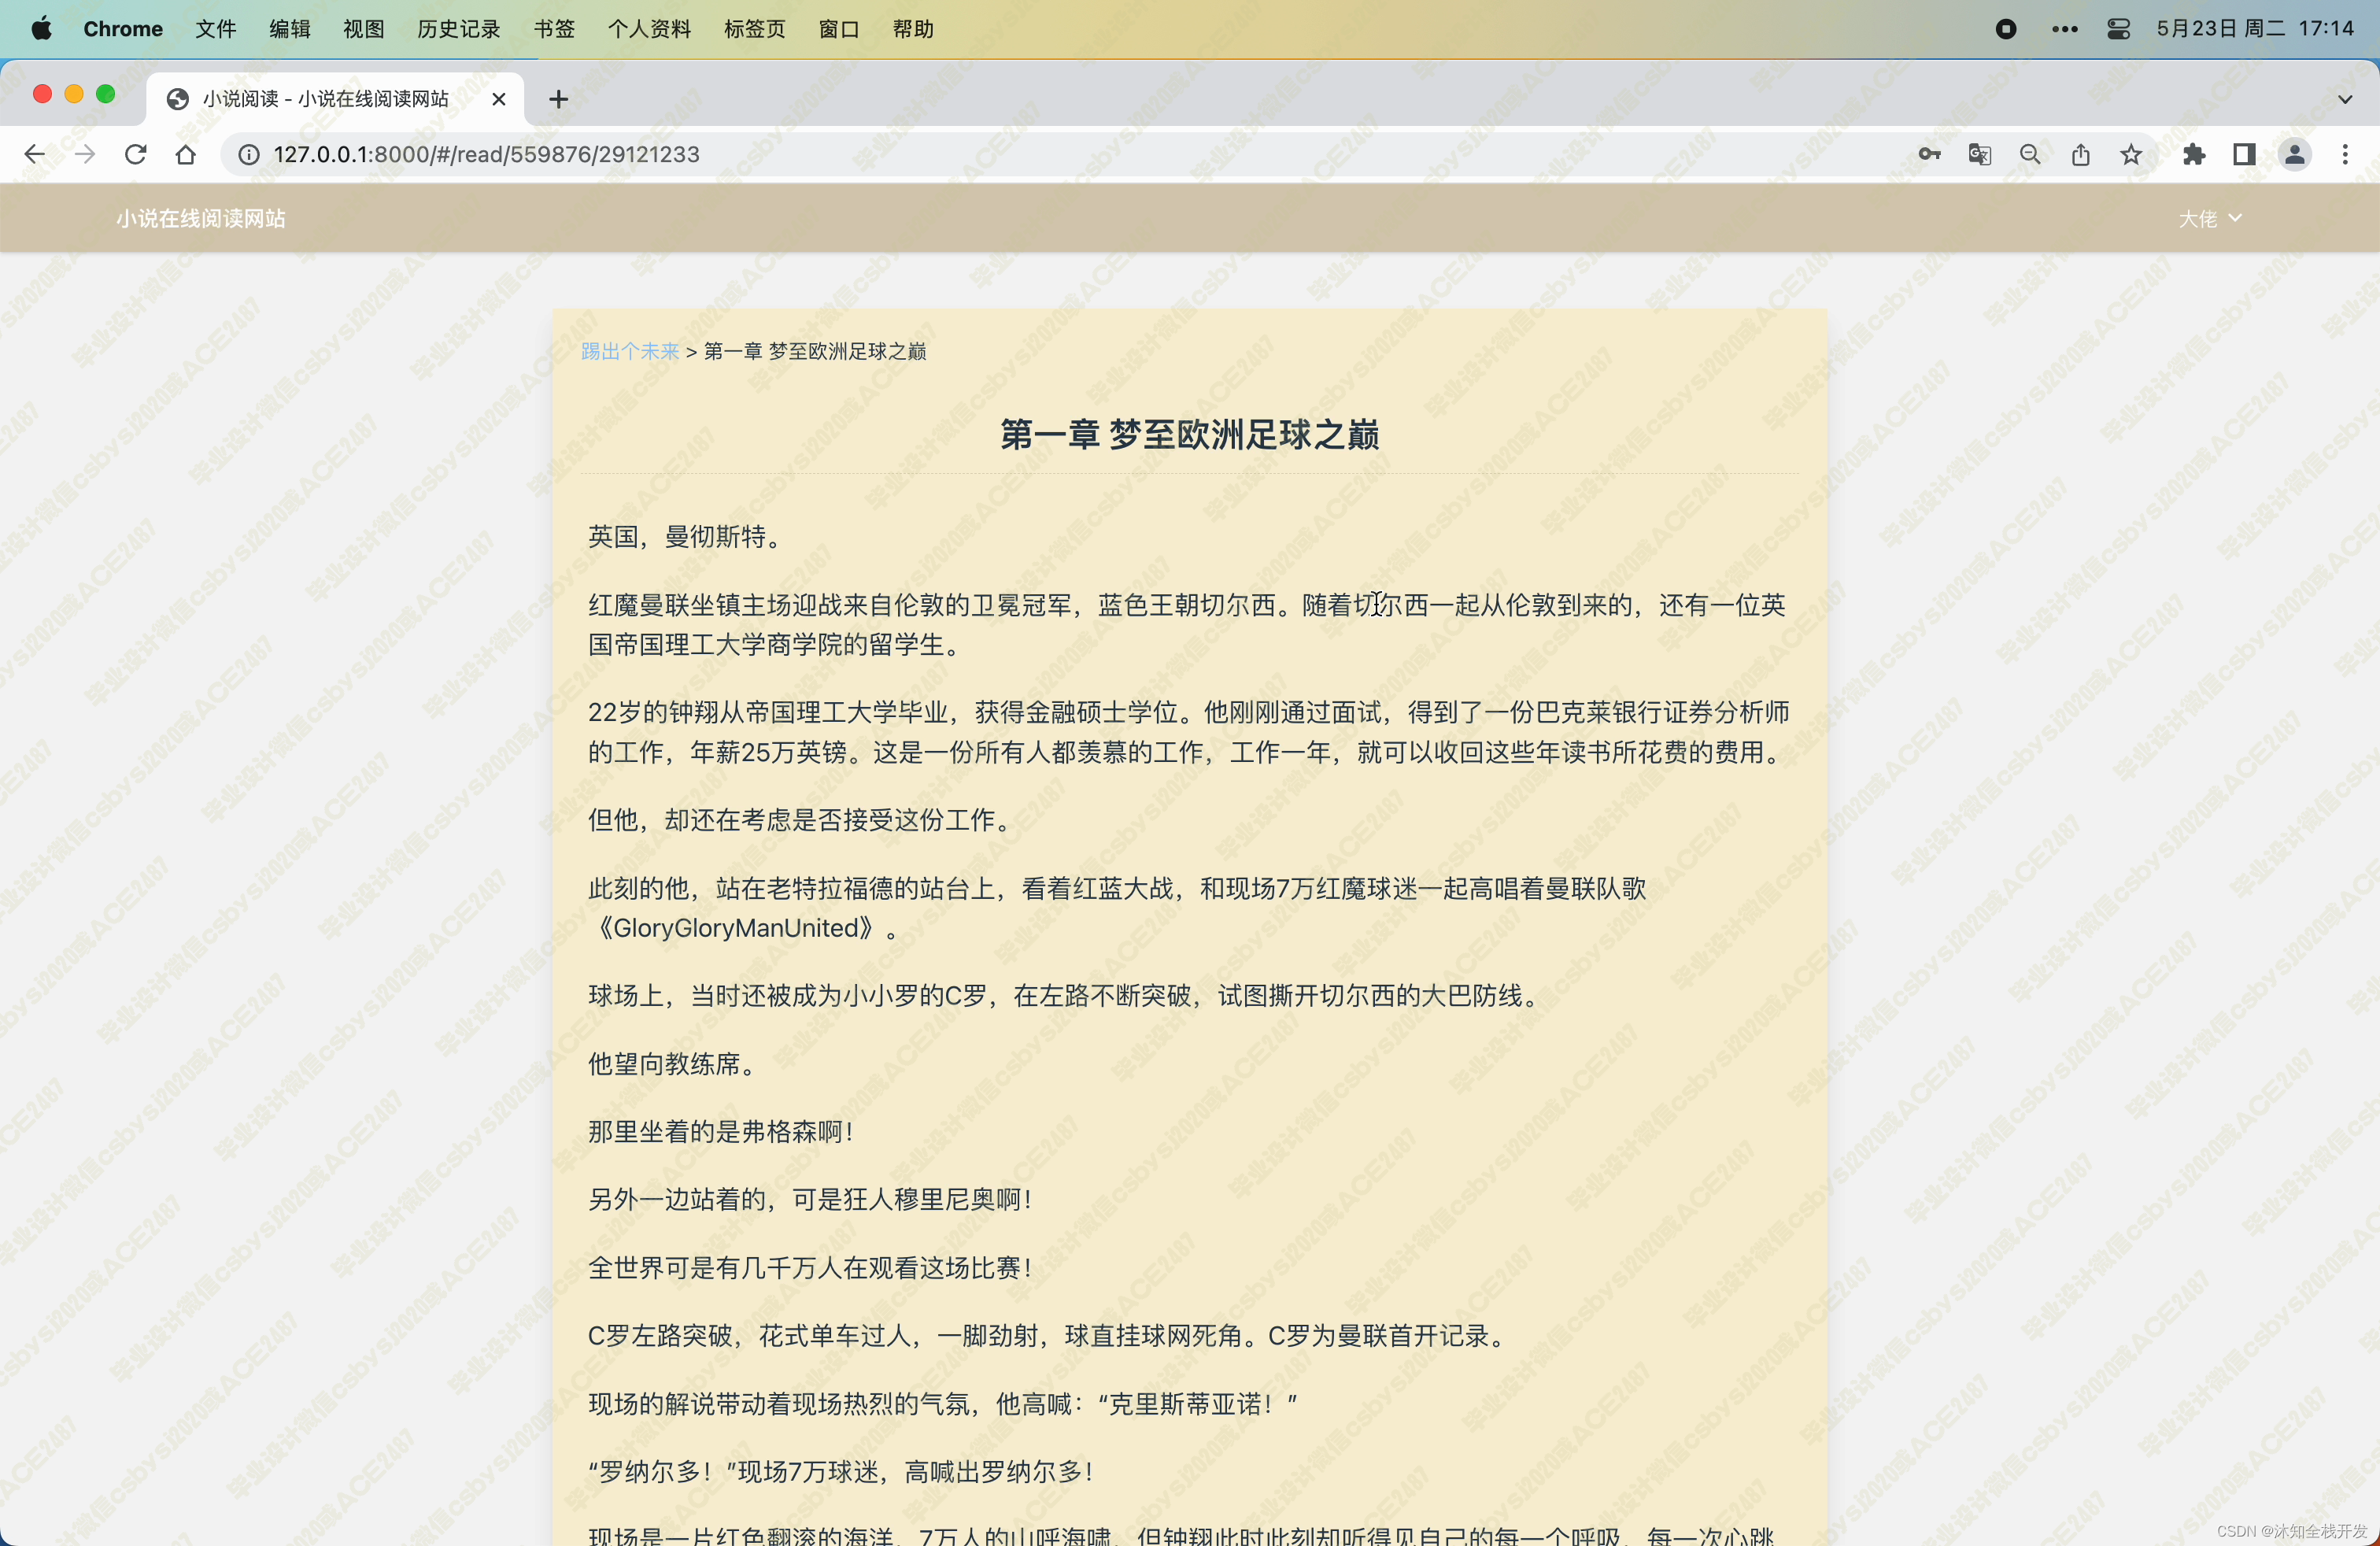Toggle the browser side panel
Screen dimensions: 2380x1546
pyautogui.click(x=2243, y=154)
